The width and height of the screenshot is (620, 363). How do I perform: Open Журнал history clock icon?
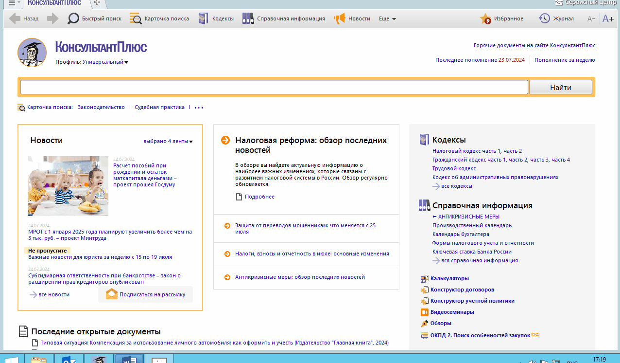(x=544, y=19)
